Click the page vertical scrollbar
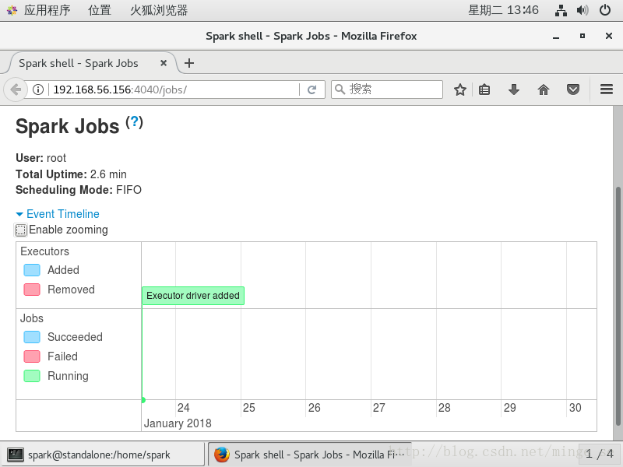The height and width of the screenshot is (467, 623). [618, 306]
